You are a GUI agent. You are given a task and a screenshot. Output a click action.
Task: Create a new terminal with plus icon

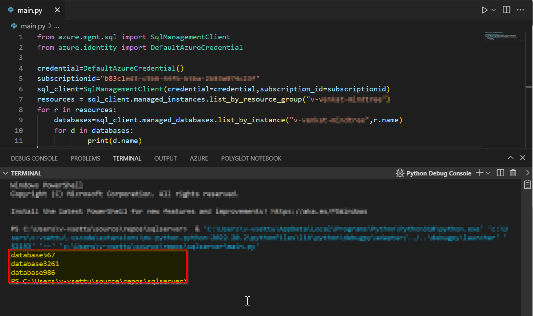click(480, 173)
